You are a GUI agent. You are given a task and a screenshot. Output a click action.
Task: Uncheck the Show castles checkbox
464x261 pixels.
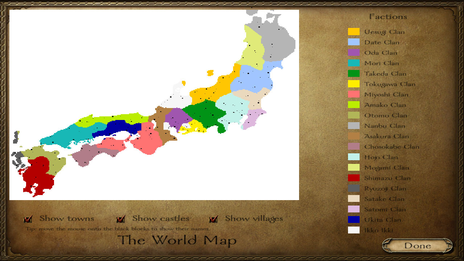coord(121,219)
